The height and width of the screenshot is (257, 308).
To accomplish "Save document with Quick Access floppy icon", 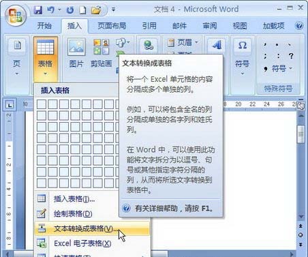I will click(38, 10).
